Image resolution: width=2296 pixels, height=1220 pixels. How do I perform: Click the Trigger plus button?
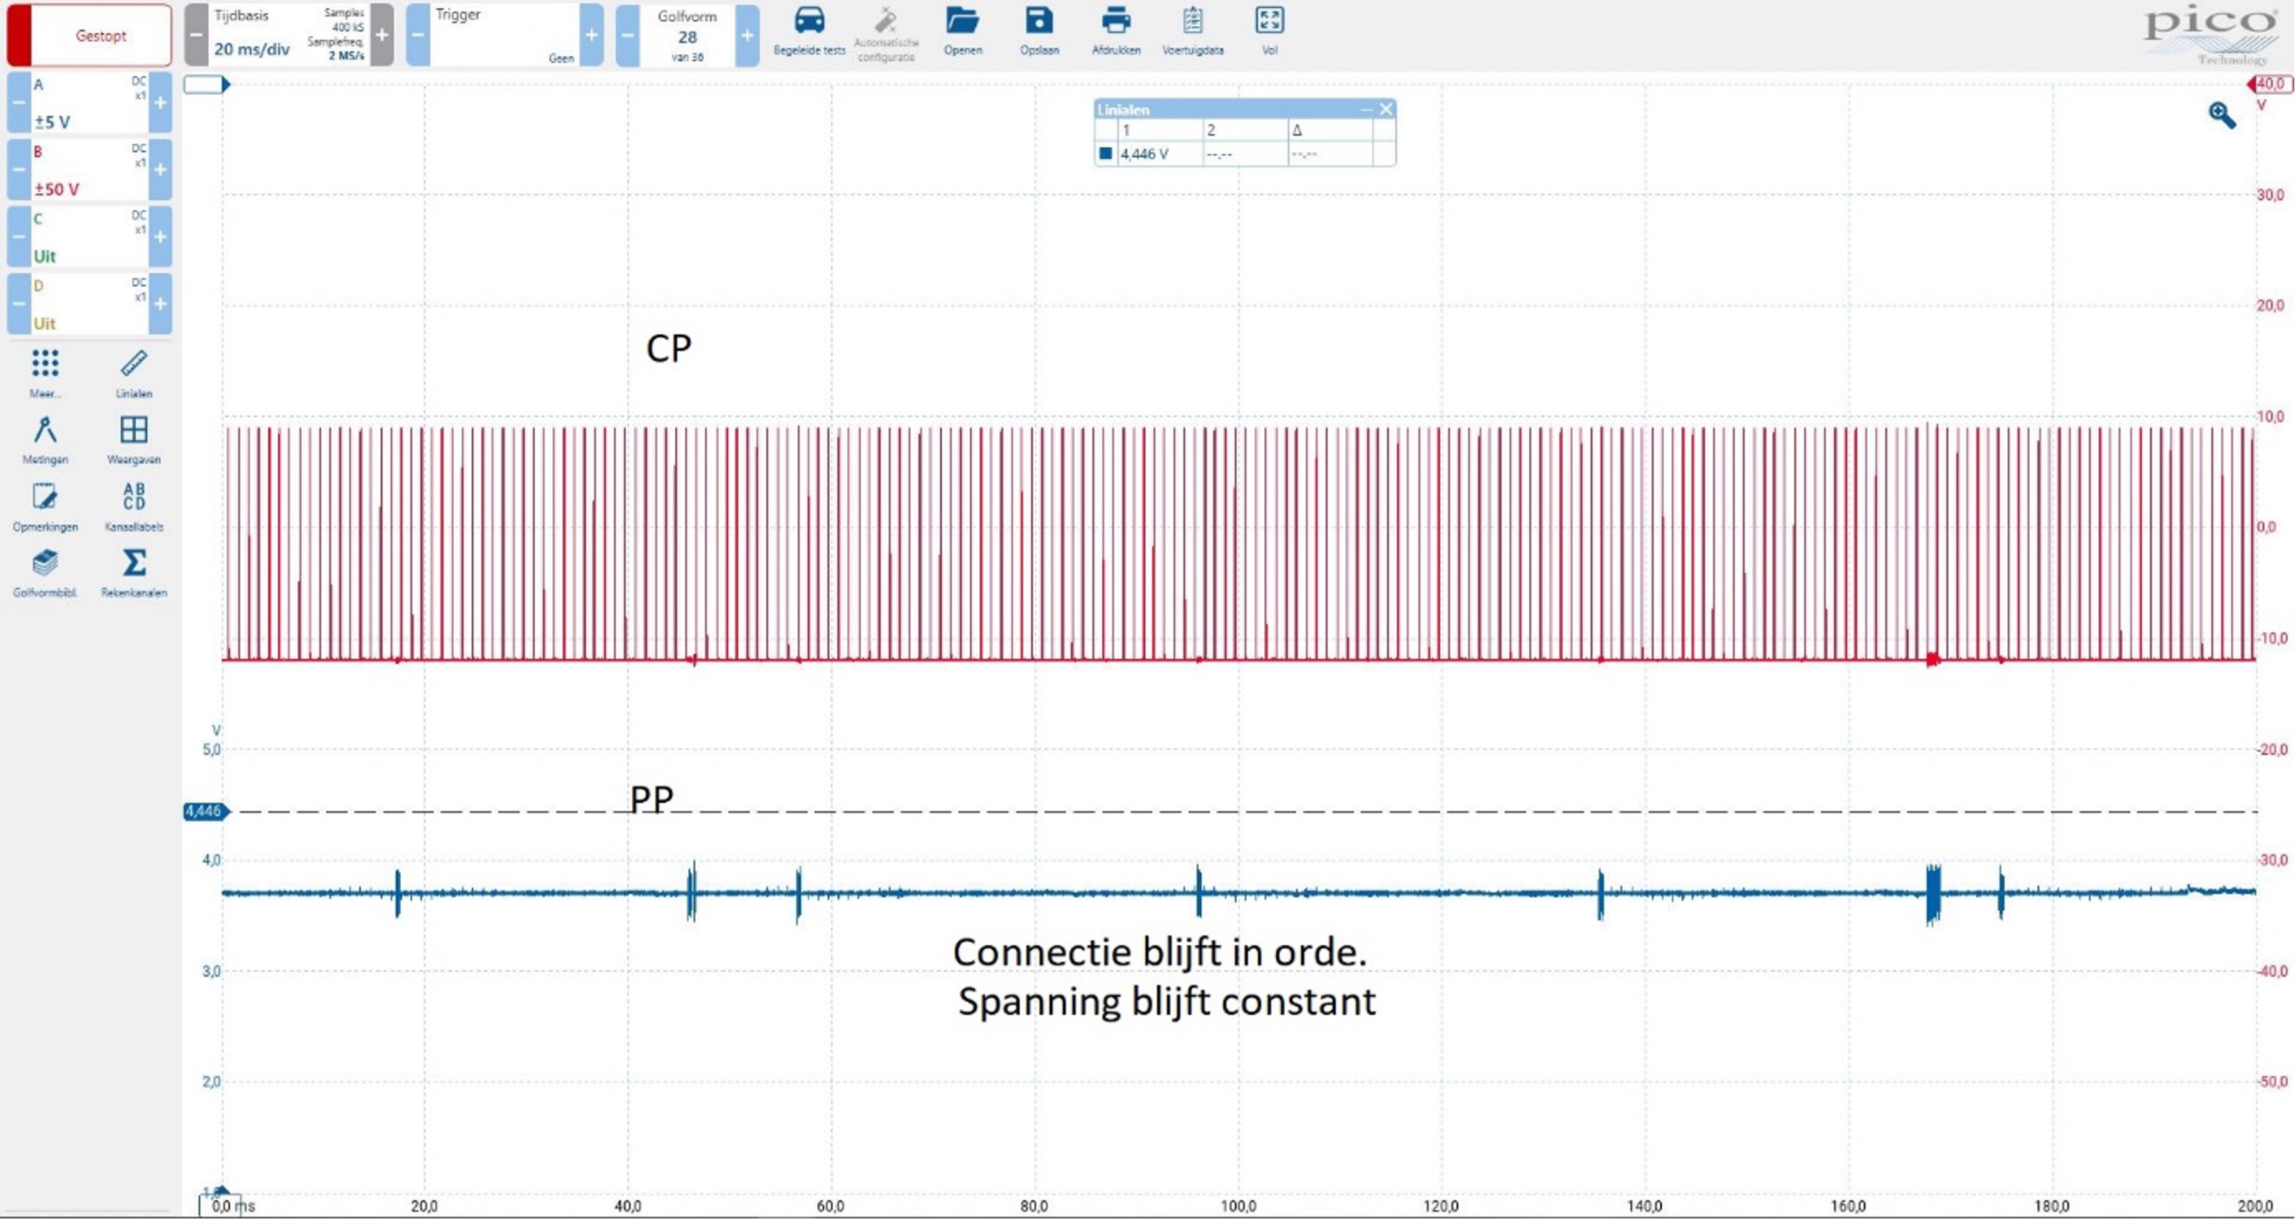pos(591,36)
